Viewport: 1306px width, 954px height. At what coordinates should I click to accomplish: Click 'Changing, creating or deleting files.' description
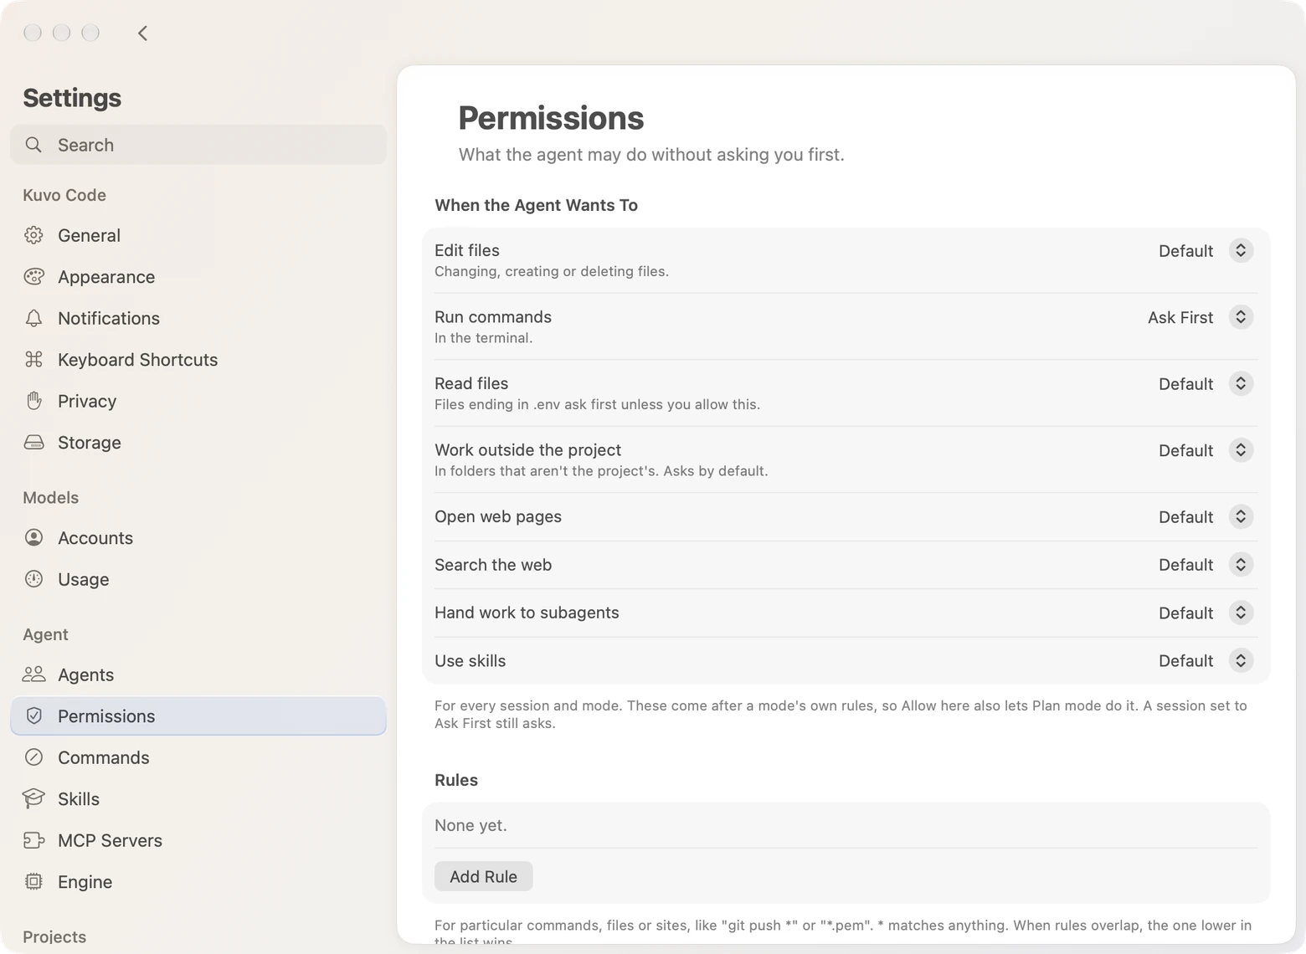552,271
